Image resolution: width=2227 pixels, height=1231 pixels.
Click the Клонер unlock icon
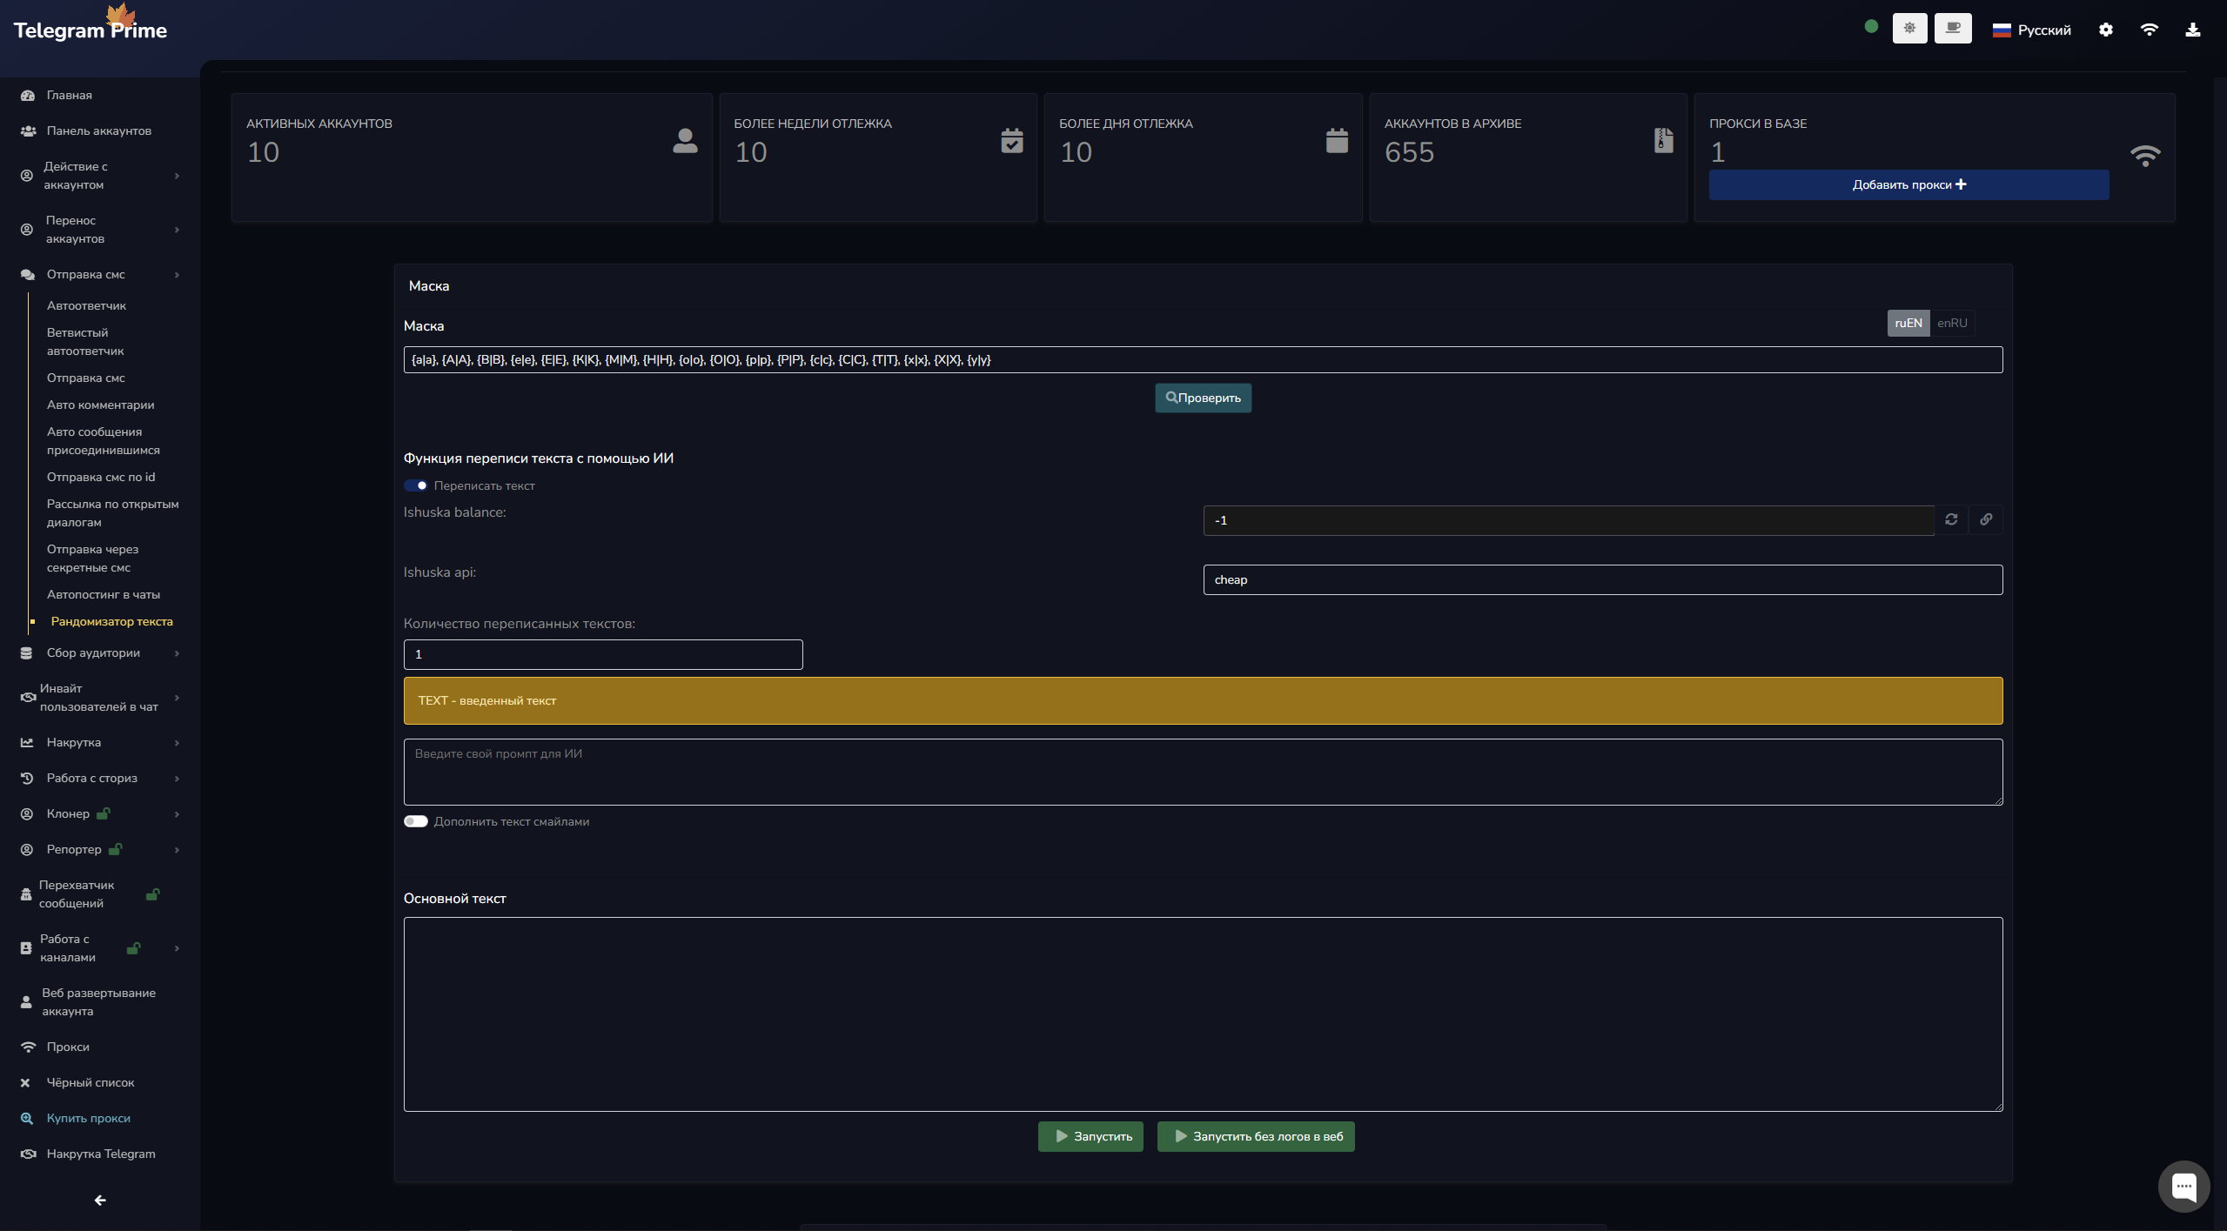point(103,813)
